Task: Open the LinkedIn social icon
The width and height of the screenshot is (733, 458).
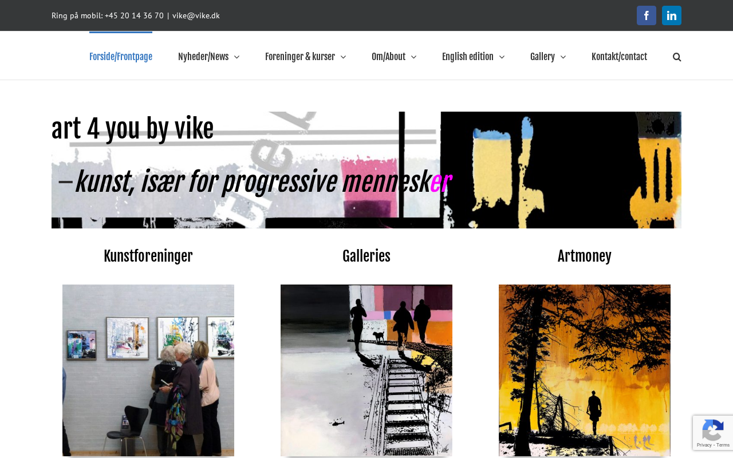Action: tap(672, 15)
